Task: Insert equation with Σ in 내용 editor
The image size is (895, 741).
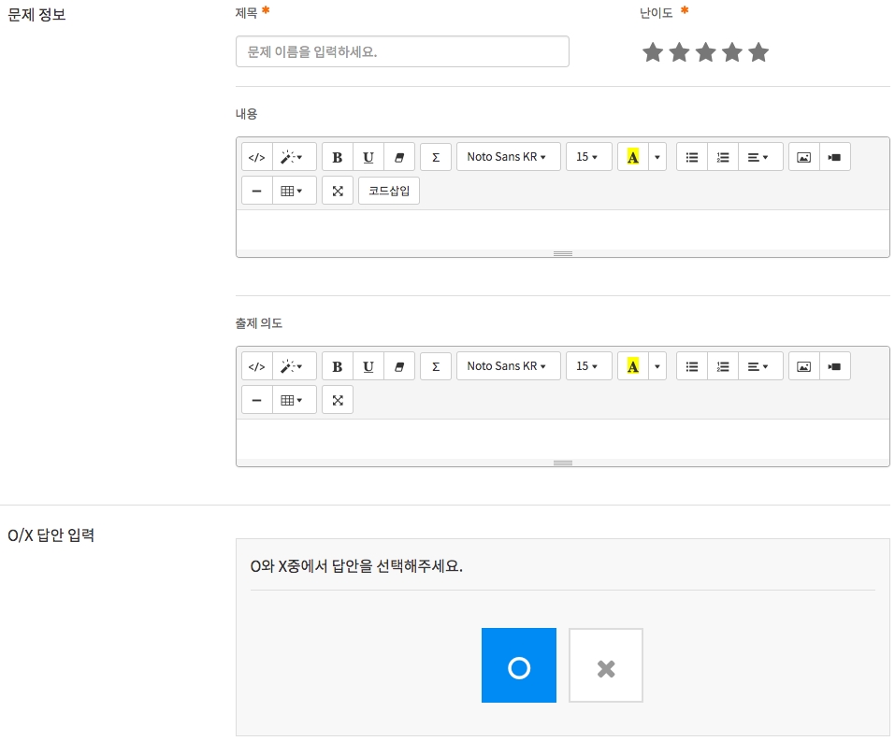Action: tap(436, 157)
